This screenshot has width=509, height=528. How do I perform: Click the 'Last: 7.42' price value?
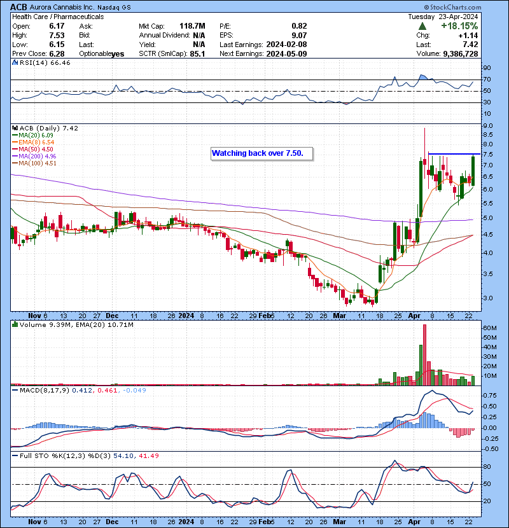click(x=471, y=45)
